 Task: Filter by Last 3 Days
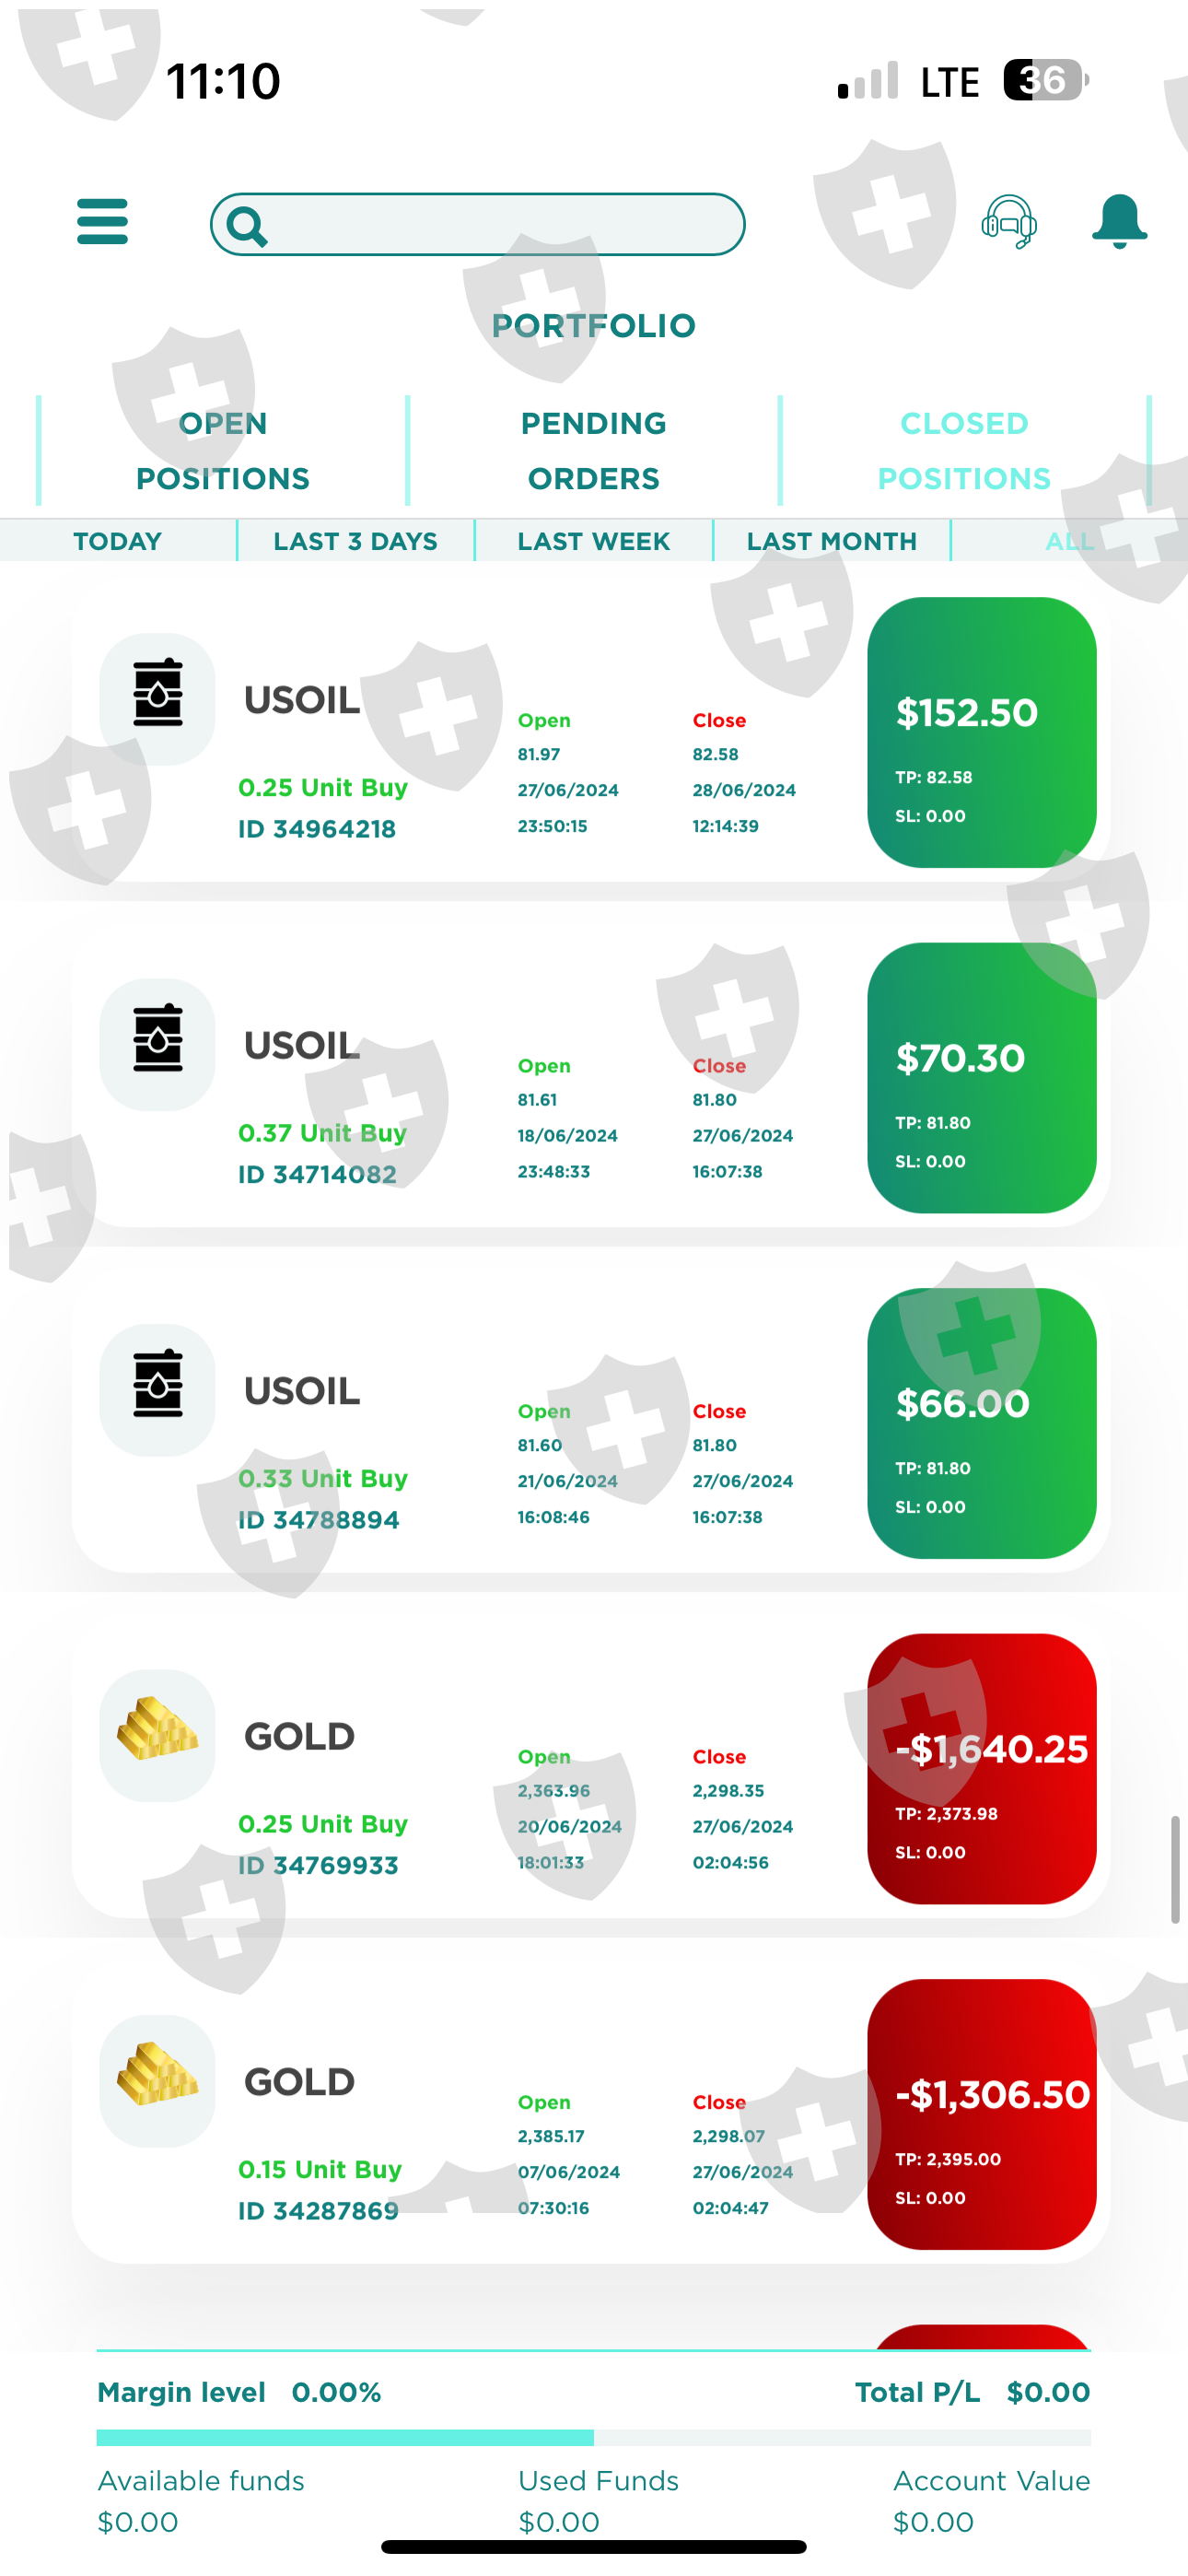pyautogui.click(x=355, y=541)
